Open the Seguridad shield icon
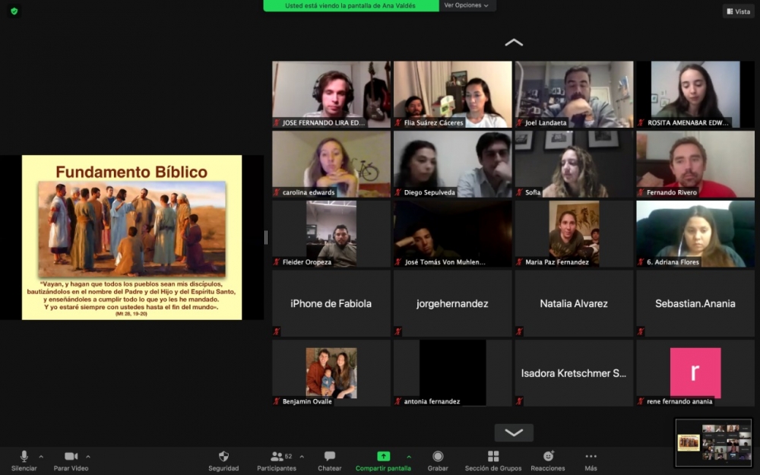760x475 pixels. point(223,457)
